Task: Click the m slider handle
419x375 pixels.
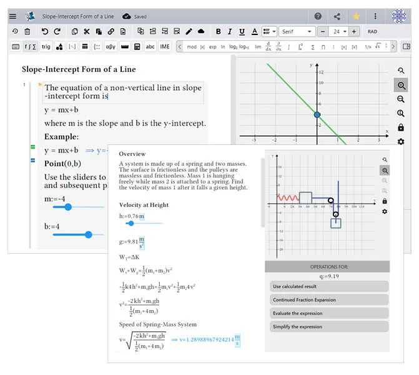Action: pyautogui.click(x=68, y=207)
